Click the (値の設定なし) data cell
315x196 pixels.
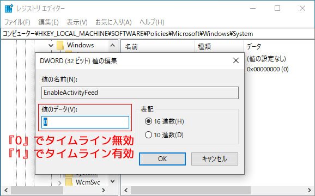coord(266,59)
